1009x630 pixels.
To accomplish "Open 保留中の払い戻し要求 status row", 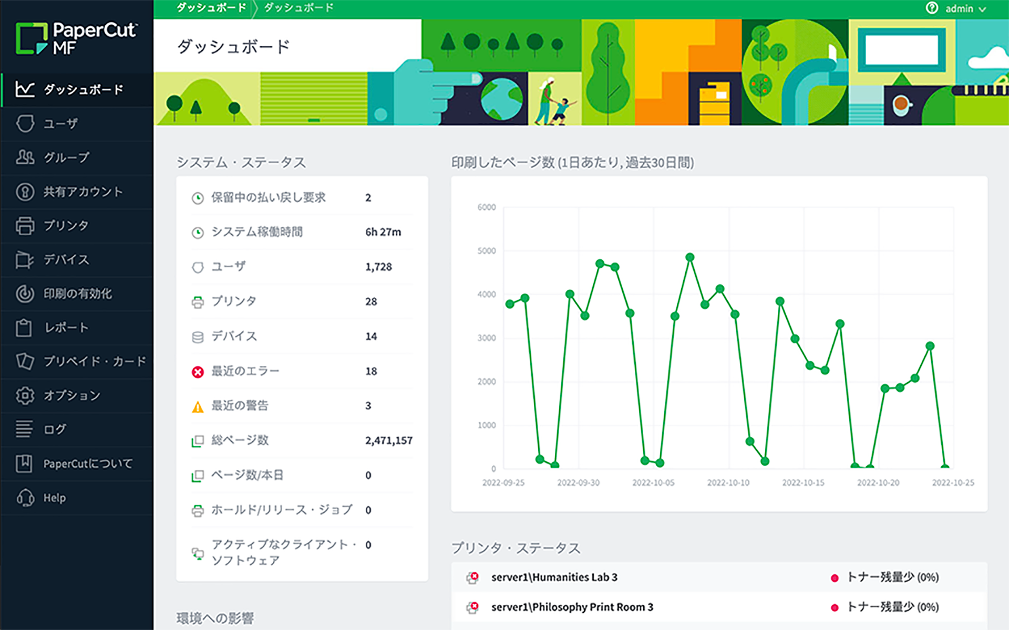I will 268,198.
